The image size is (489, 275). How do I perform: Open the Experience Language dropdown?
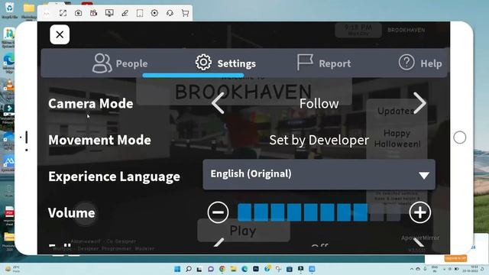coord(319,174)
